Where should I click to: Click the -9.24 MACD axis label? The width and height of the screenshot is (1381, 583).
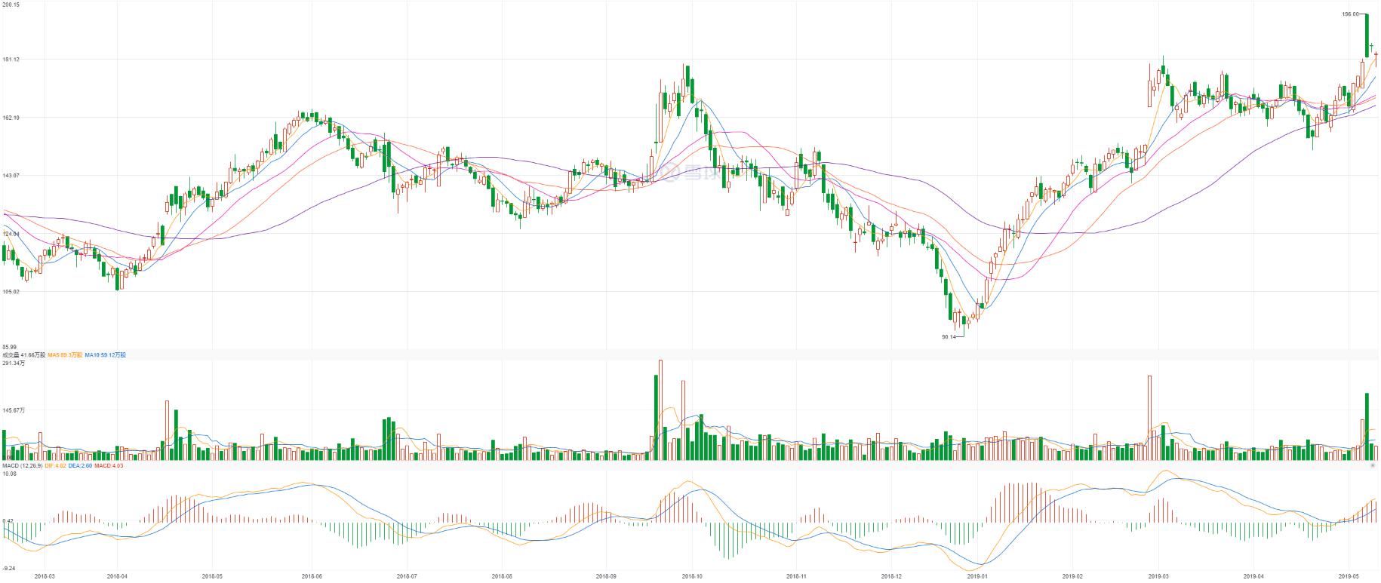(9, 568)
